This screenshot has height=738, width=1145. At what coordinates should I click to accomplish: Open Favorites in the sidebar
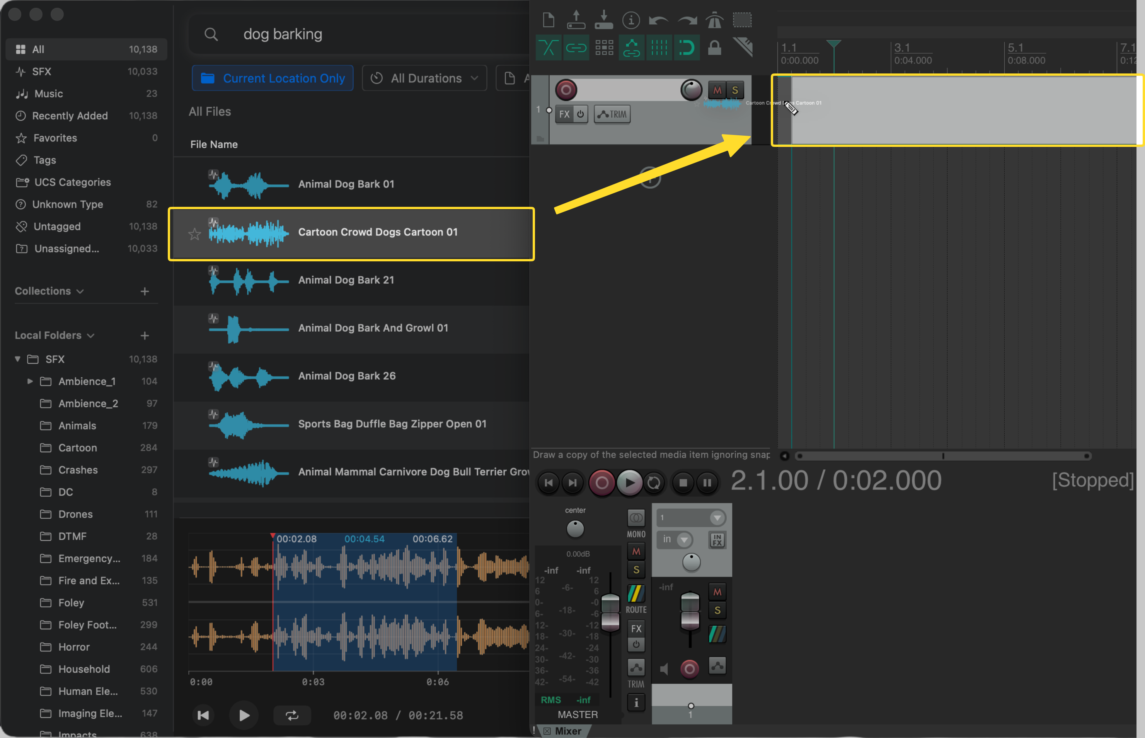point(86,138)
